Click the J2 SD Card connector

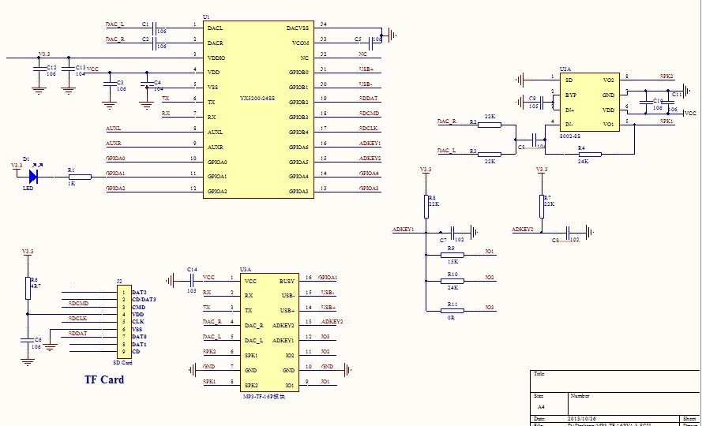pyautogui.click(x=124, y=322)
